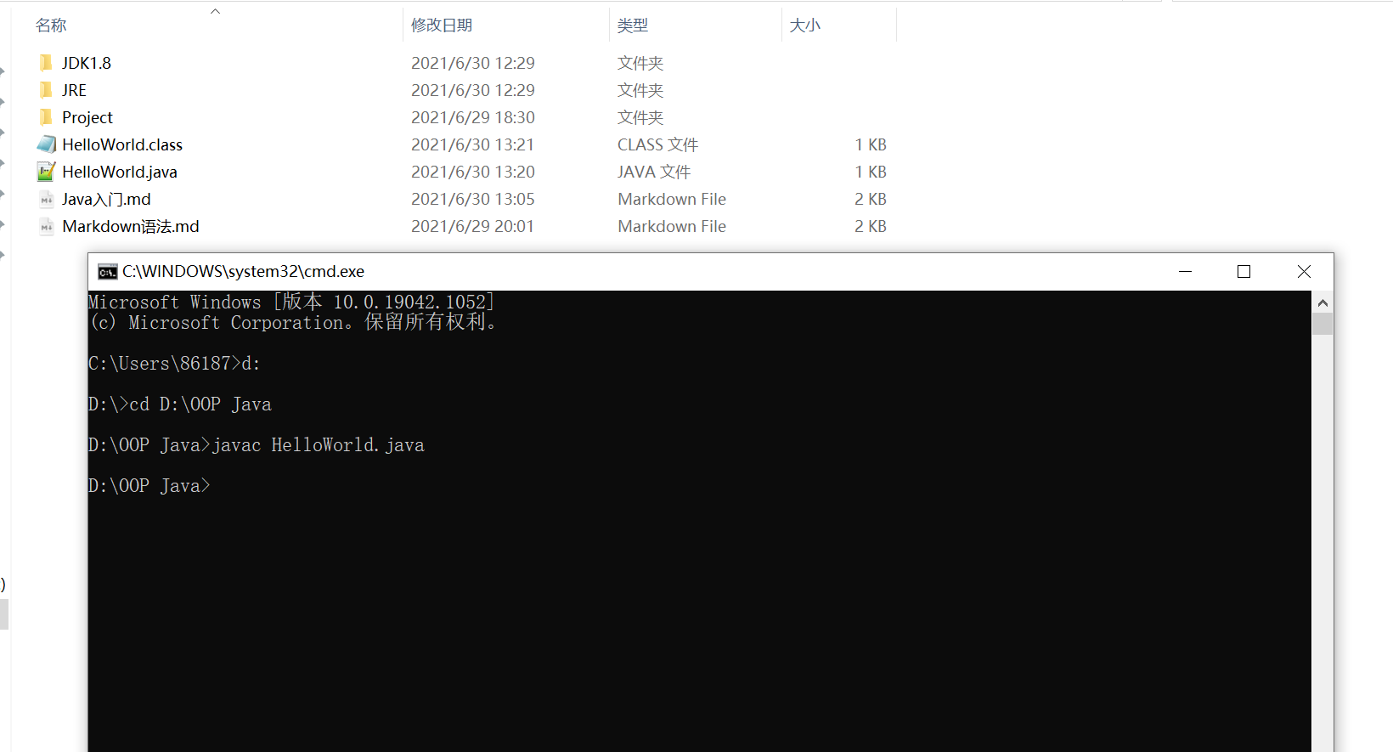Viewport: 1393px width, 752px height.
Task: Select the file name Markdown语法.md
Action: click(x=131, y=226)
